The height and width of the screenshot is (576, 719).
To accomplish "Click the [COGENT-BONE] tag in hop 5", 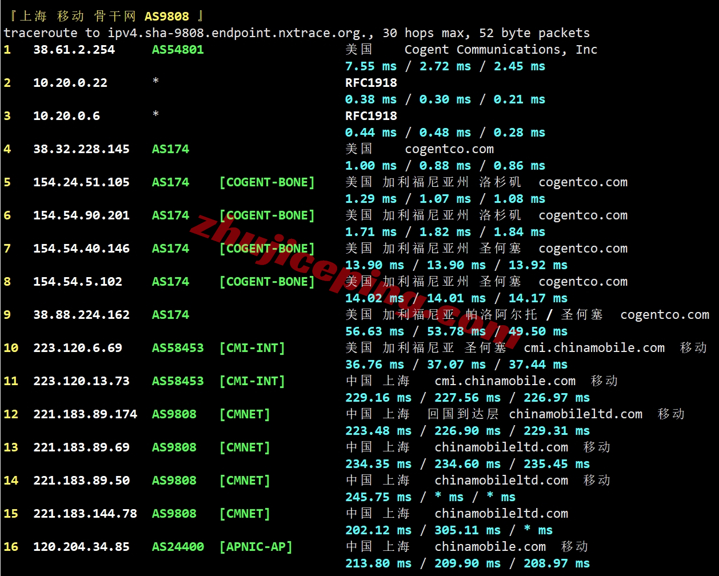I will [x=267, y=182].
